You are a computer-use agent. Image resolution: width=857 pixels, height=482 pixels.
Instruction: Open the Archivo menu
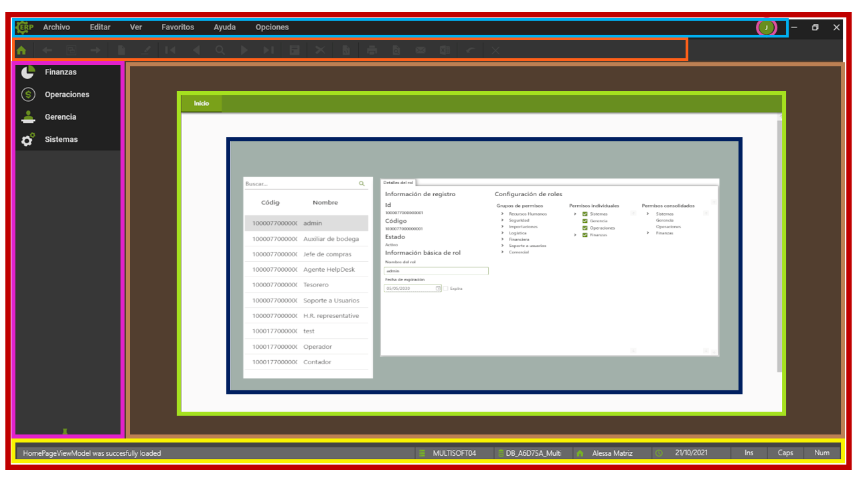[56, 27]
